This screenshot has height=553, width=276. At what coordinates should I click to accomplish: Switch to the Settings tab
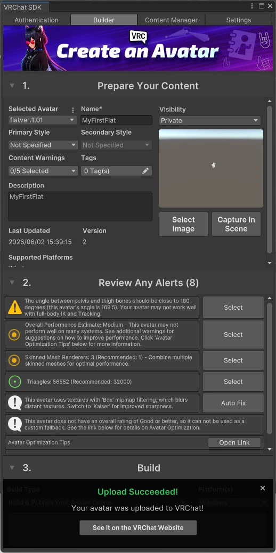tap(239, 20)
